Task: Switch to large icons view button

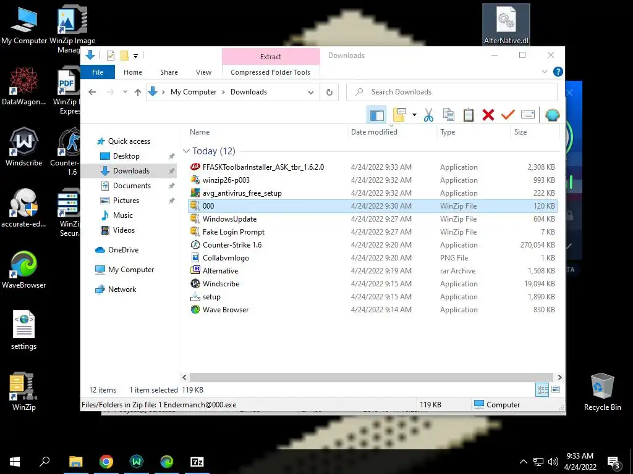Action: pyautogui.click(x=556, y=389)
